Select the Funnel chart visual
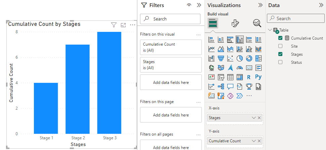The width and height of the screenshot is (326, 150). [x=221, y=58]
